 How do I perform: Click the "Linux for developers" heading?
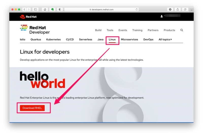[x=45, y=52]
